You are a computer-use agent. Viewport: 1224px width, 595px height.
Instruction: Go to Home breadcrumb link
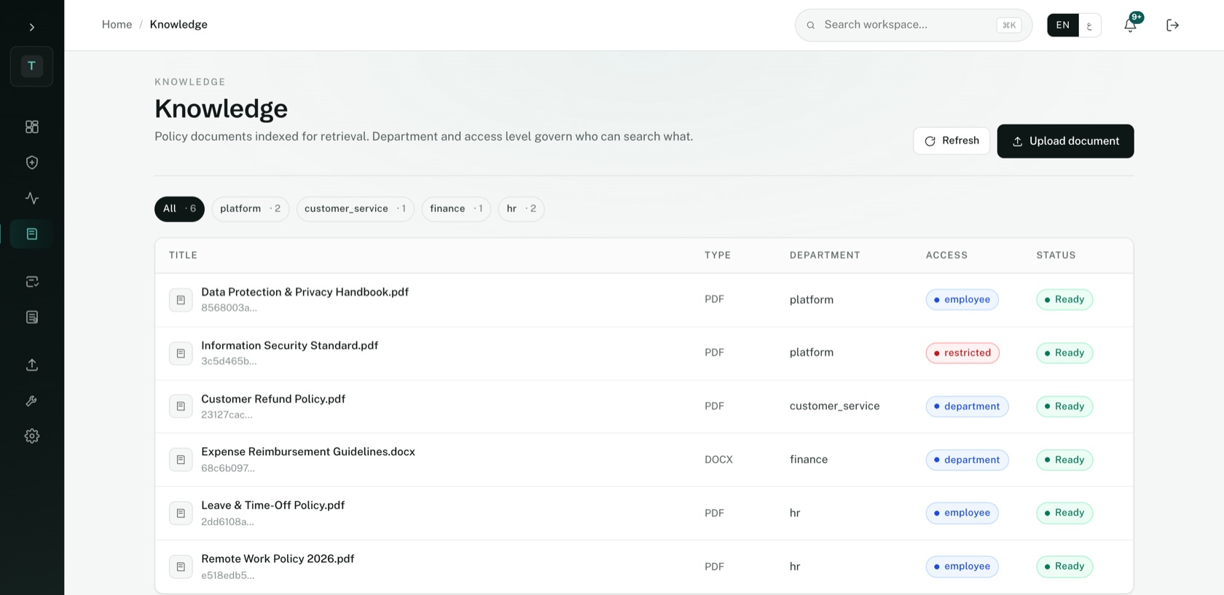pos(117,24)
